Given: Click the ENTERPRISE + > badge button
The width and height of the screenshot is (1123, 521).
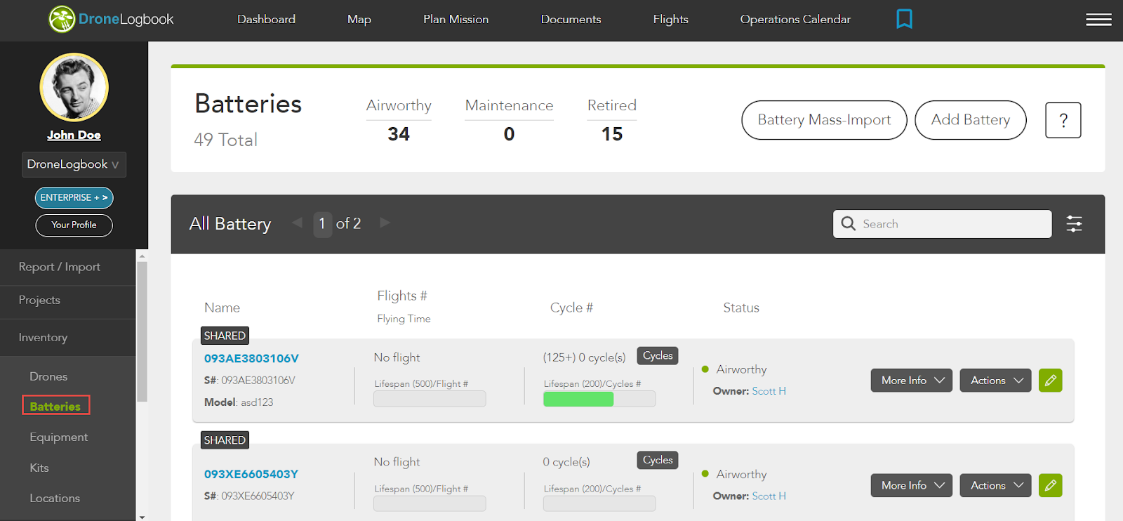Looking at the screenshot, I should click(74, 198).
